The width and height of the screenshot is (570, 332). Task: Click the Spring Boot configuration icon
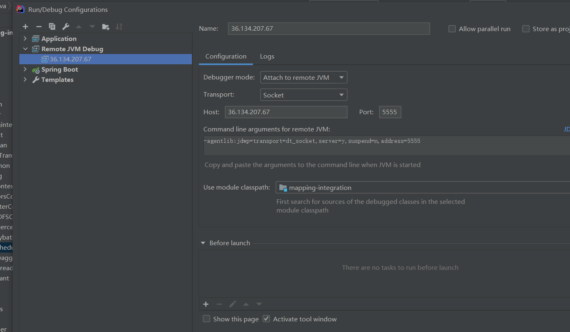[36, 70]
